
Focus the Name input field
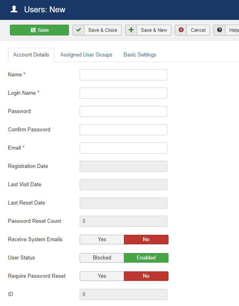click(x=123, y=75)
